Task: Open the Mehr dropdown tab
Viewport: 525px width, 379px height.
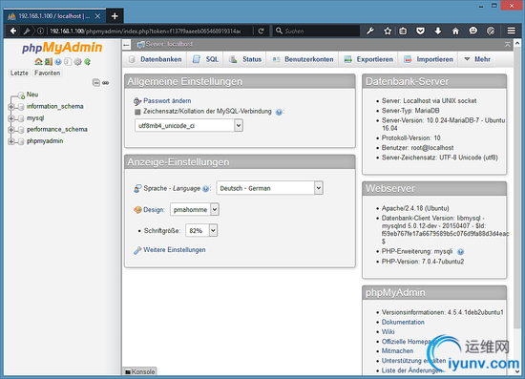Action: tap(477, 59)
